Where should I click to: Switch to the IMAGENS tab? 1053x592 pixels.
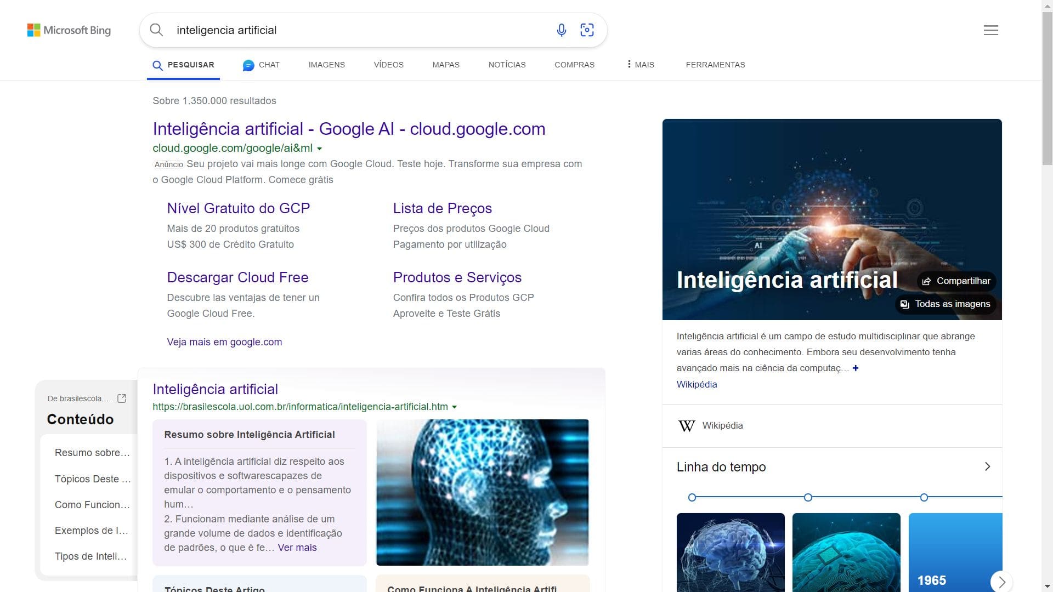coord(326,65)
